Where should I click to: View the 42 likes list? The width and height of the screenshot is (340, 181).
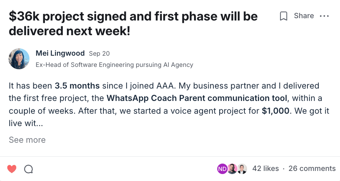[x=265, y=168]
